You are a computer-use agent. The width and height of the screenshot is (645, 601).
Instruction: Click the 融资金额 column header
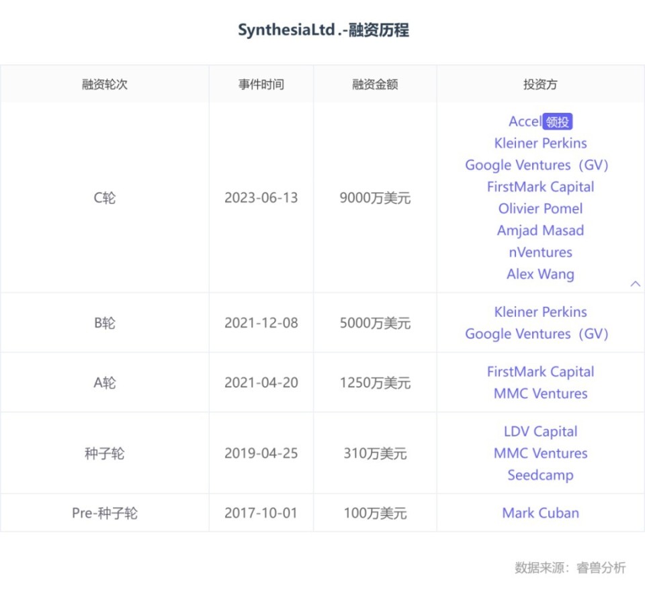(x=375, y=84)
